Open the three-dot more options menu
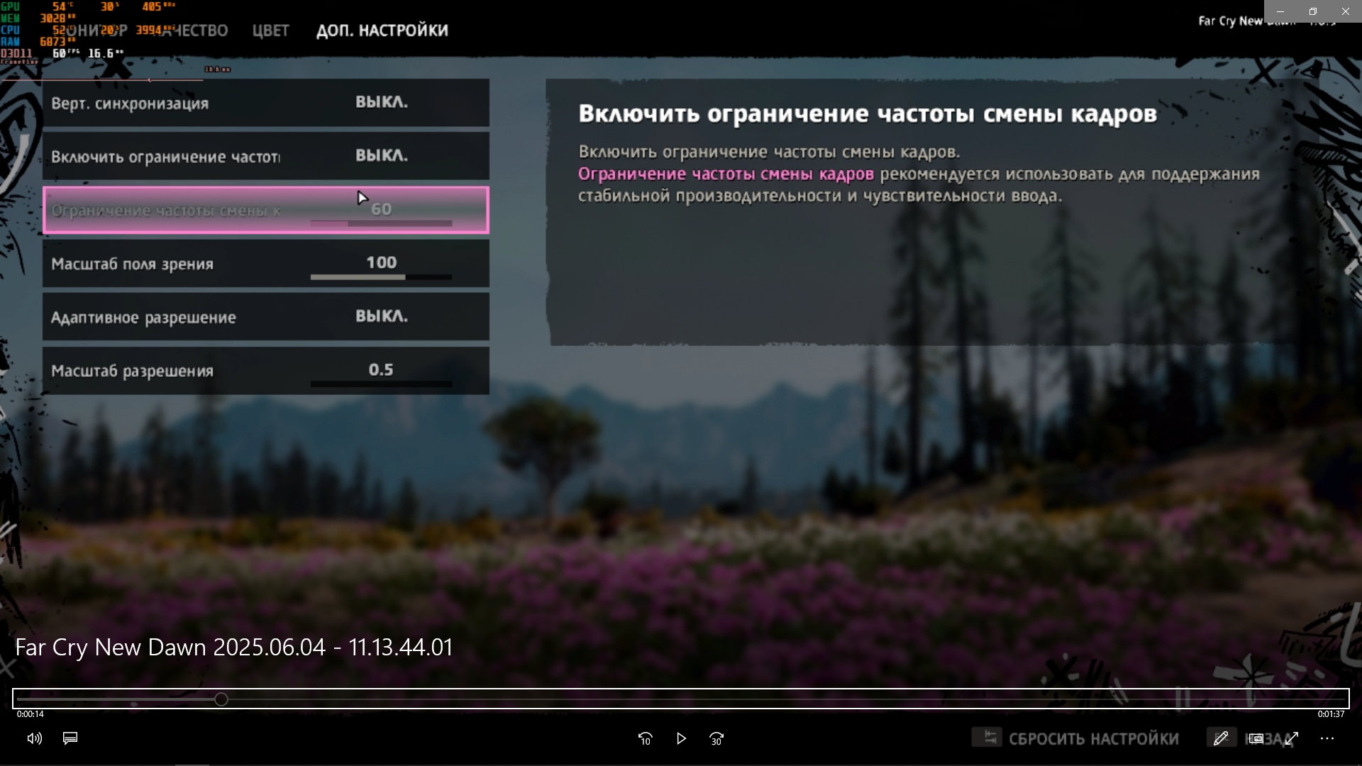Image resolution: width=1362 pixels, height=766 pixels. 1327,738
